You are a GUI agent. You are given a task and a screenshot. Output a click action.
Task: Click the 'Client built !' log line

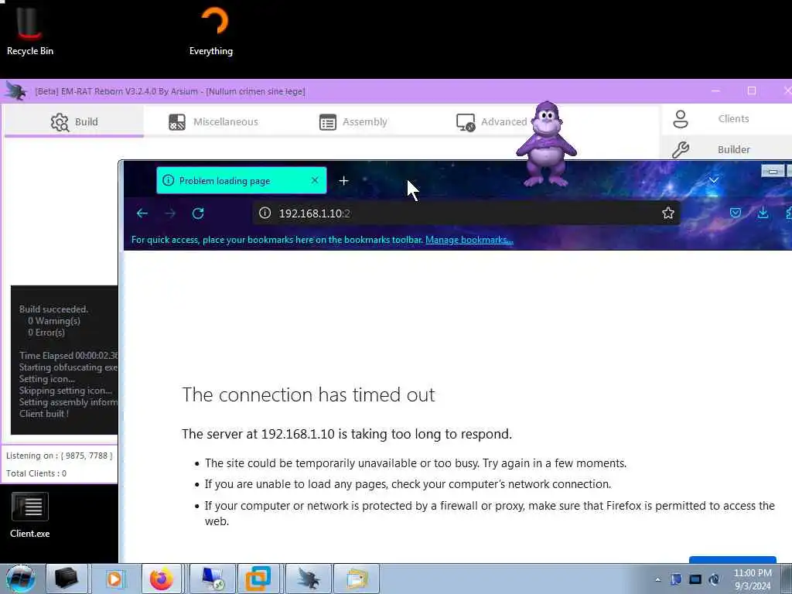[x=44, y=414]
